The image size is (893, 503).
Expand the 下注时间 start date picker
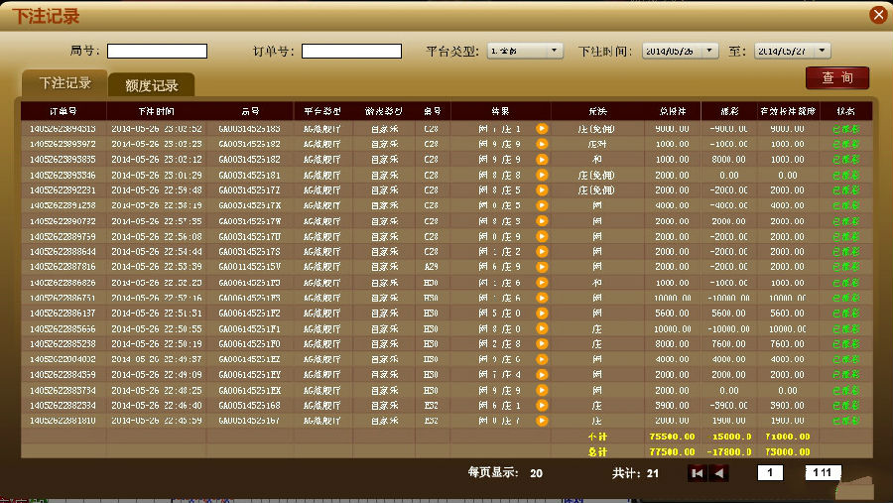point(709,51)
